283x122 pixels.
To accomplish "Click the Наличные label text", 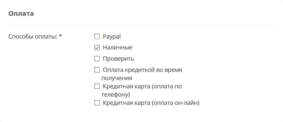I will [x=118, y=48].
